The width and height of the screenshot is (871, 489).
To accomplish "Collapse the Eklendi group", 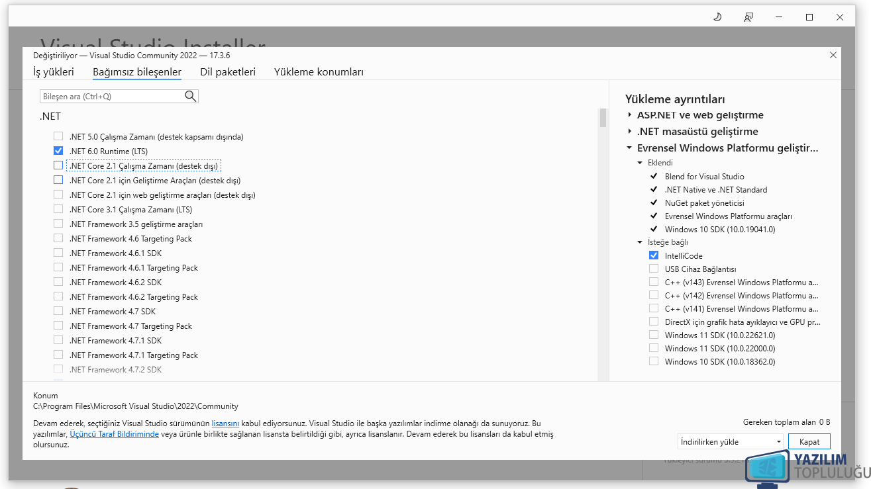I will point(640,163).
